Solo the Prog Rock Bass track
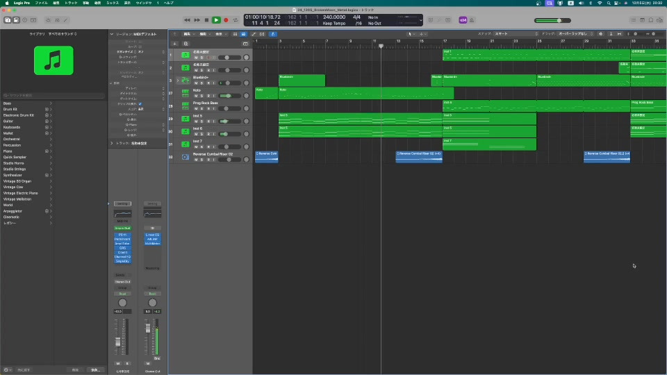 (202, 108)
